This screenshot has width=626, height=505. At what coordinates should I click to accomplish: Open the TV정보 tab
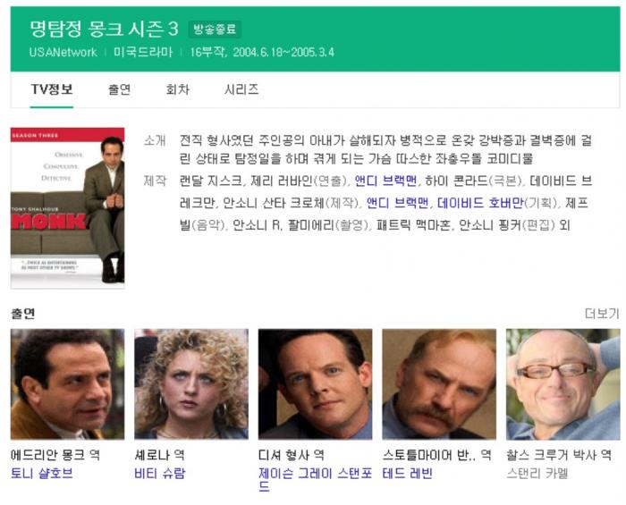52,89
